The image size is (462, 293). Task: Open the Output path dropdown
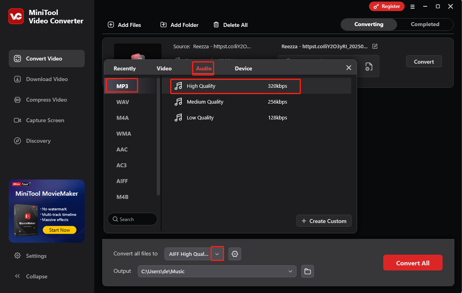290,271
